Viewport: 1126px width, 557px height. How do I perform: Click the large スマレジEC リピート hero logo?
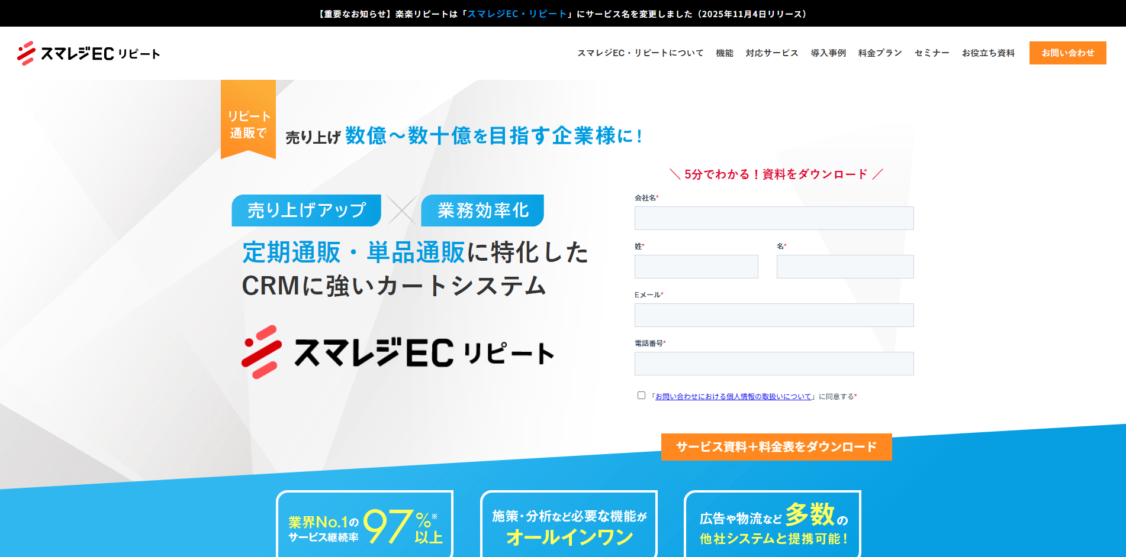398,352
